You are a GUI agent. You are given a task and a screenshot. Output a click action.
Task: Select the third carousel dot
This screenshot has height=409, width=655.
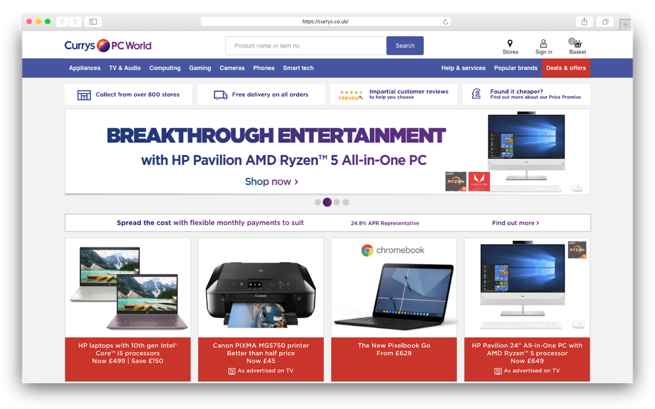coord(337,202)
